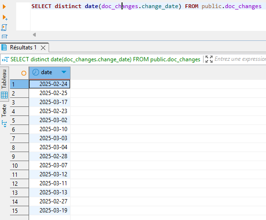Open the date column dropdown arrow
This screenshot has width=266, height=220.
coord(64,72)
